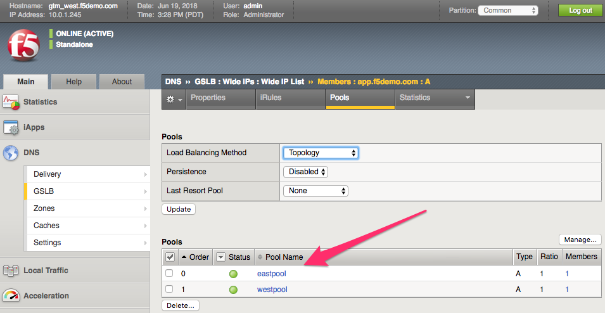Click the Ratio column header
Screen dimensions: 605x313
click(x=549, y=257)
